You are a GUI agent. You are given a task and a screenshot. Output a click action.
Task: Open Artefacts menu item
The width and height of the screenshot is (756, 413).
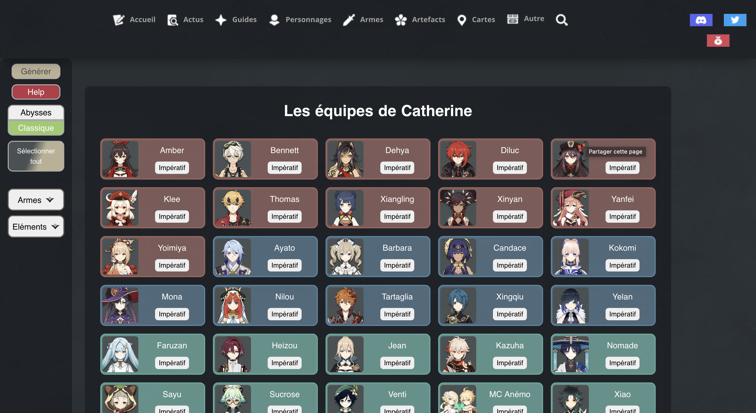(x=428, y=19)
